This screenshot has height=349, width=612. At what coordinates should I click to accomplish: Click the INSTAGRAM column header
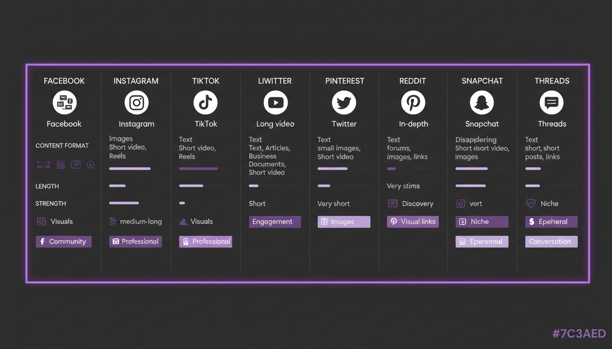pyautogui.click(x=136, y=81)
